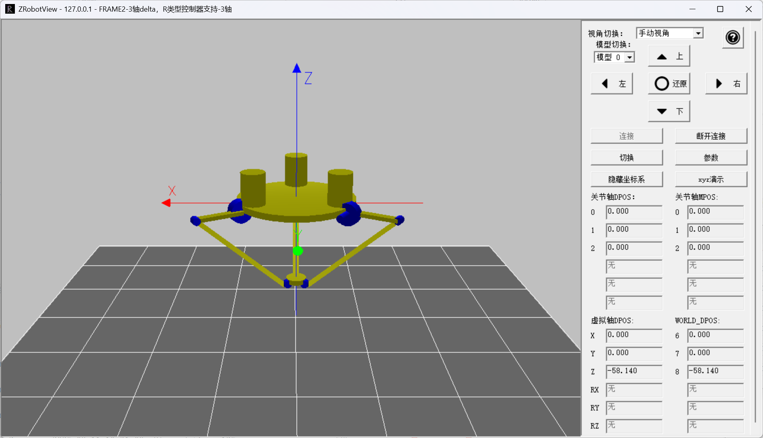
Task: Click the WORLD_DPOS field for axis 6
Action: (715, 335)
